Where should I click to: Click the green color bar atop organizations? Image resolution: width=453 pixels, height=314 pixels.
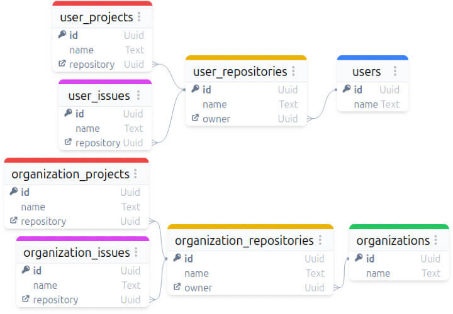[x=399, y=227]
